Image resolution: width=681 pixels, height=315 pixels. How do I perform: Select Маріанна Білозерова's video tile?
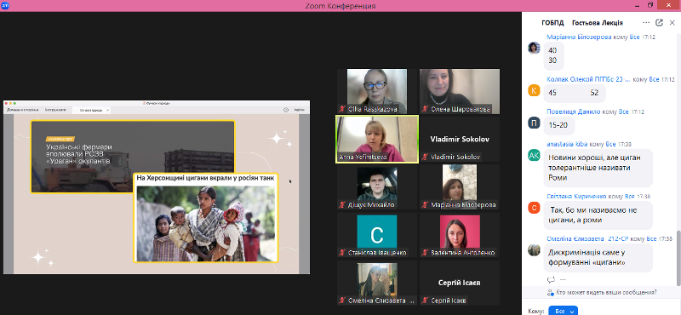coord(460,186)
